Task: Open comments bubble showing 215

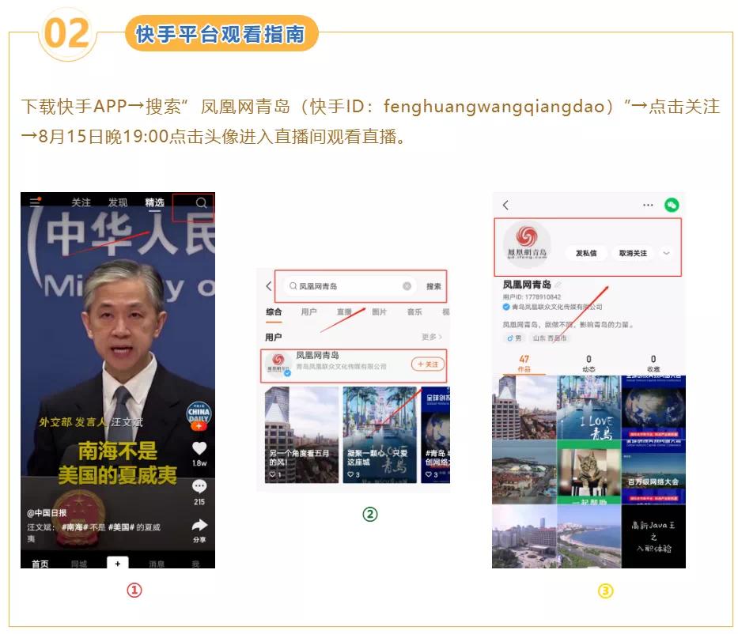Action: (x=199, y=486)
